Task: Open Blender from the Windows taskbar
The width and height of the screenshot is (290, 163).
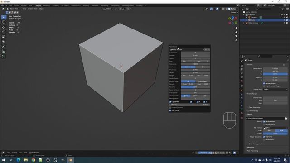Action: click(70, 160)
